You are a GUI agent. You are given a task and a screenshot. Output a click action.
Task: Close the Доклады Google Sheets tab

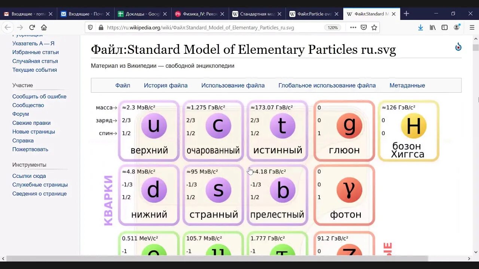click(x=165, y=14)
